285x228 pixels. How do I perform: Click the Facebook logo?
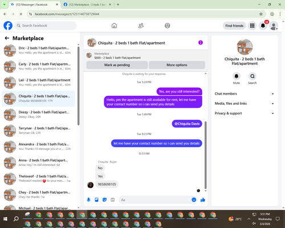tap(8, 26)
